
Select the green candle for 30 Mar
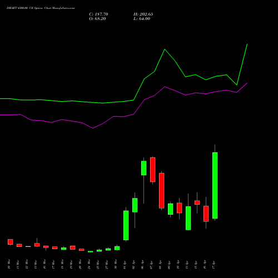click(x=117, y=248)
